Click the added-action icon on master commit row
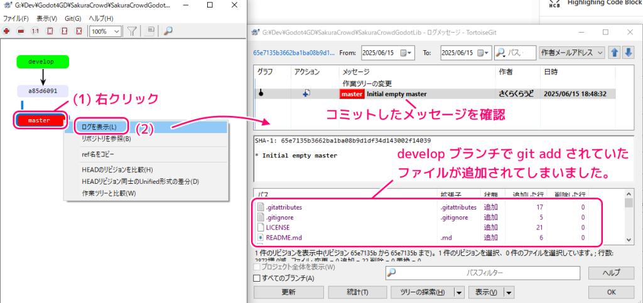The image size is (643, 303). [306, 93]
